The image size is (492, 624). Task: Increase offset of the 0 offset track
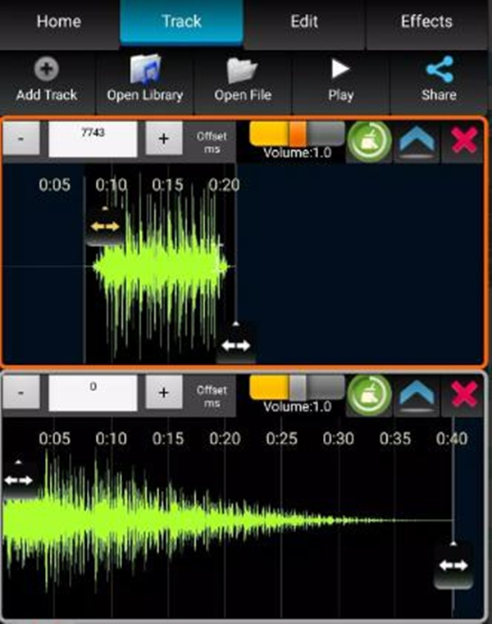[x=164, y=392]
